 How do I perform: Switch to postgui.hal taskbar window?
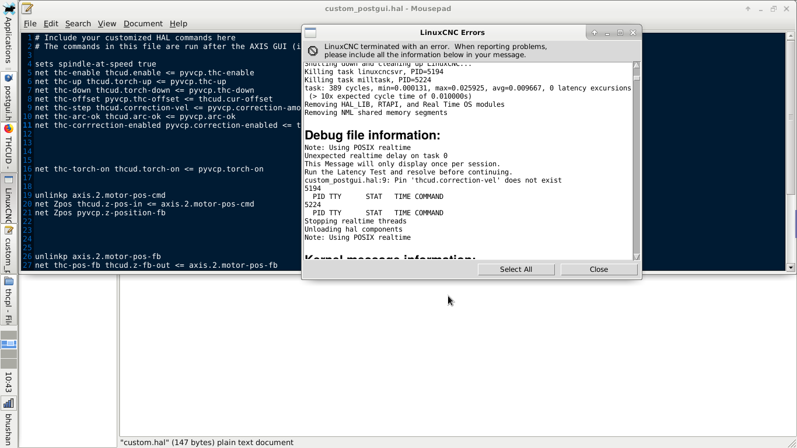click(9, 96)
